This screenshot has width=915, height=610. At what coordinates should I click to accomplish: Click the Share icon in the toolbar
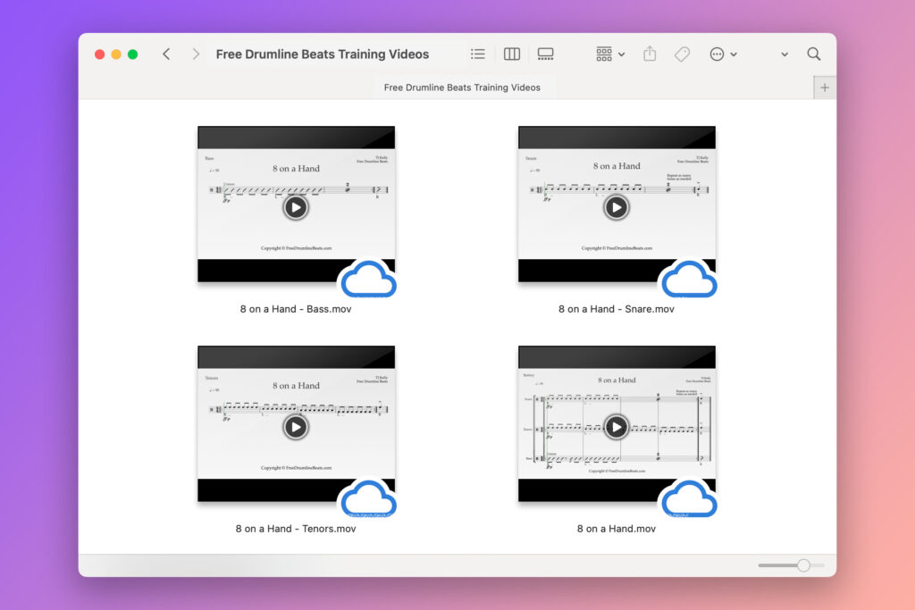click(650, 54)
